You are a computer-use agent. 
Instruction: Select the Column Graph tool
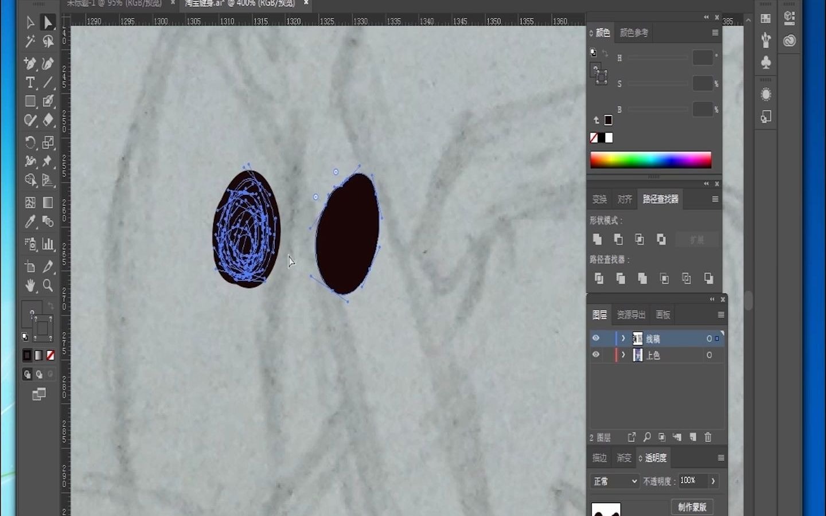pyautogui.click(x=48, y=244)
